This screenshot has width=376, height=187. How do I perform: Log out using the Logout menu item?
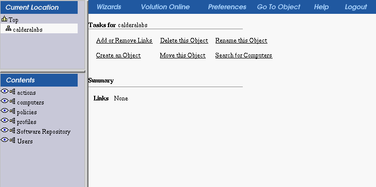356,7
